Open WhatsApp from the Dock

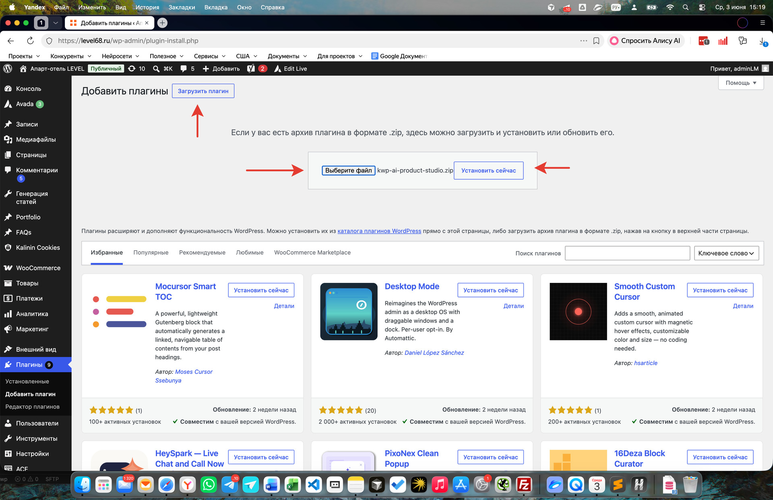click(x=209, y=485)
